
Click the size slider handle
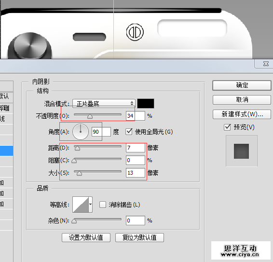point(79,173)
